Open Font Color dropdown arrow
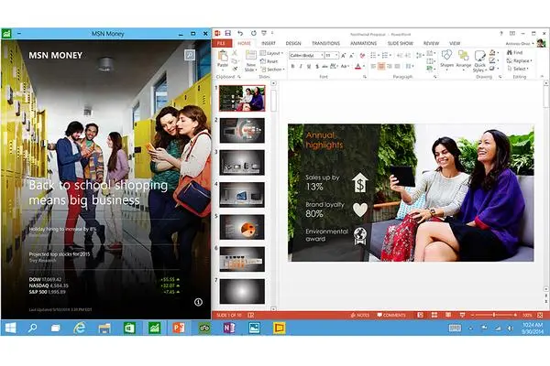Screen dimensions: 550x366 [x=364, y=66]
